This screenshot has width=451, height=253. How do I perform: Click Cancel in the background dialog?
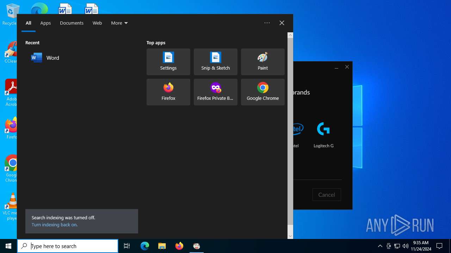(327, 195)
